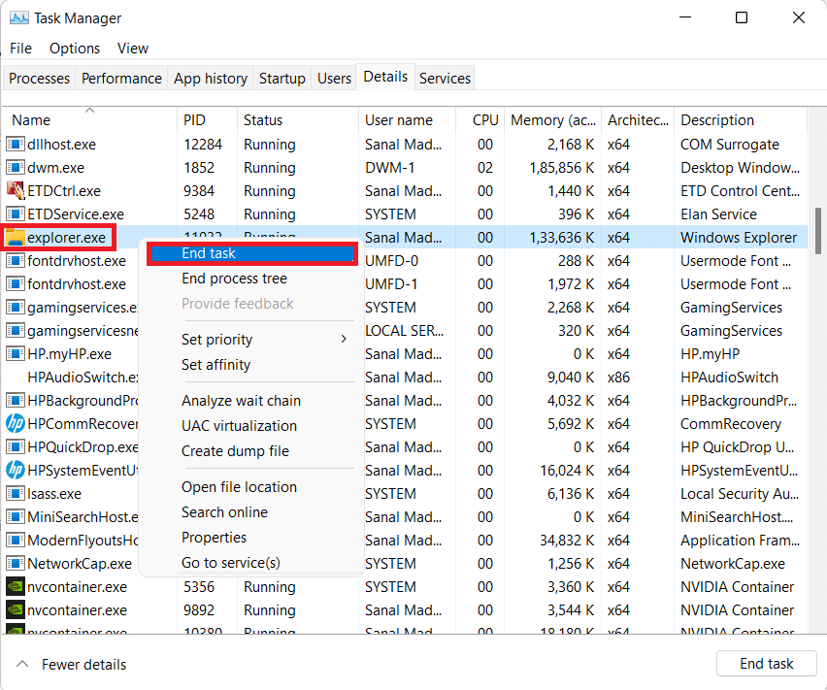Click the lsass.exe process icon
This screenshot has width=827, height=690.
click(16, 494)
